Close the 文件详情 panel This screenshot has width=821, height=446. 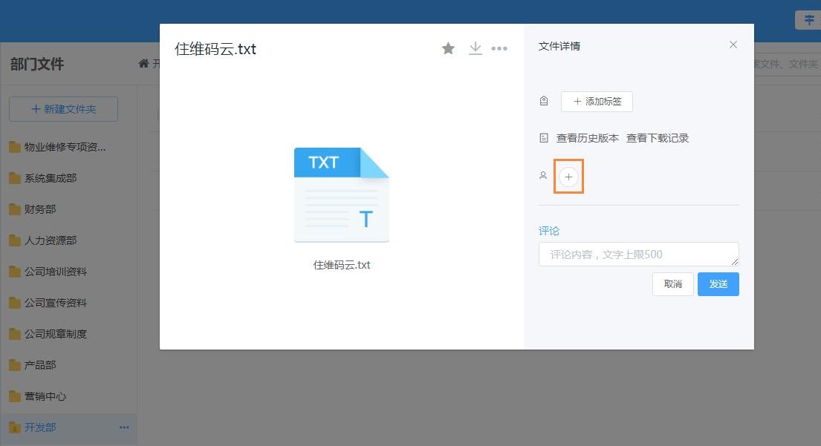point(733,45)
